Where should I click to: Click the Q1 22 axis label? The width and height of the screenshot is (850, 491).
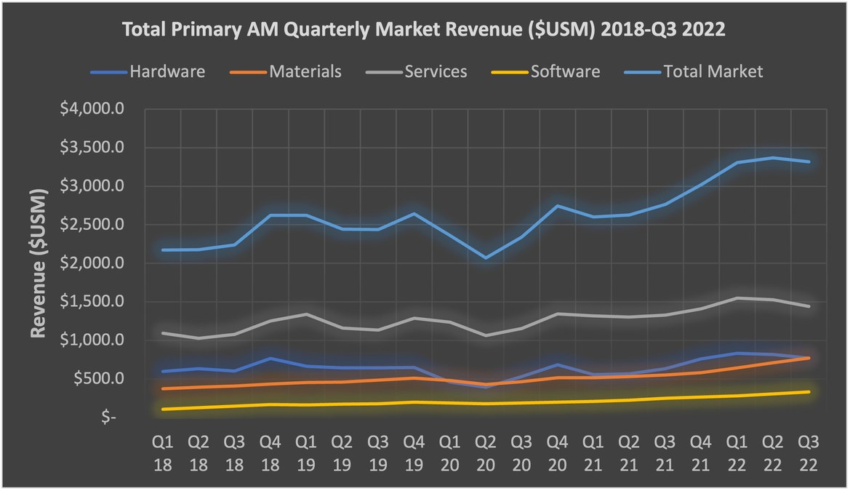point(737,454)
